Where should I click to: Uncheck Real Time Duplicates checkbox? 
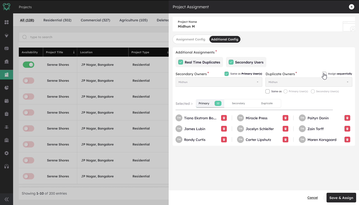(x=181, y=62)
